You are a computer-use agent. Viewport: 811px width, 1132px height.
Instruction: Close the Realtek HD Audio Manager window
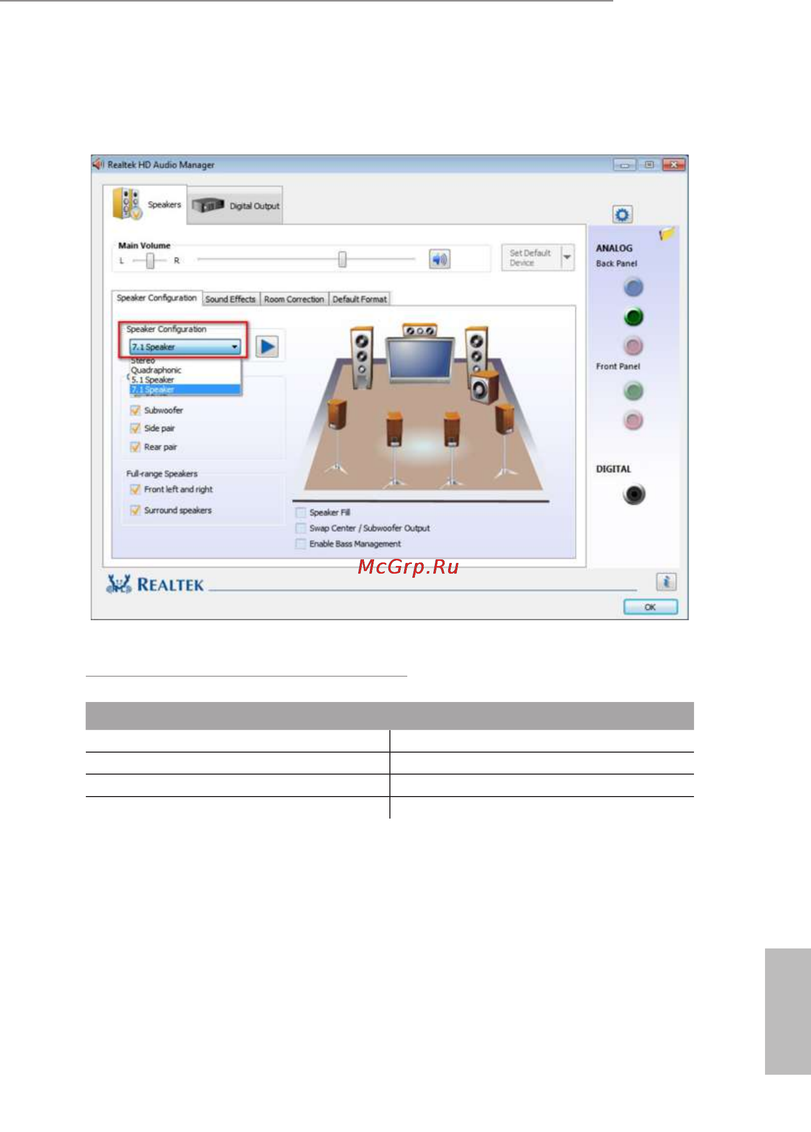[674, 165]
